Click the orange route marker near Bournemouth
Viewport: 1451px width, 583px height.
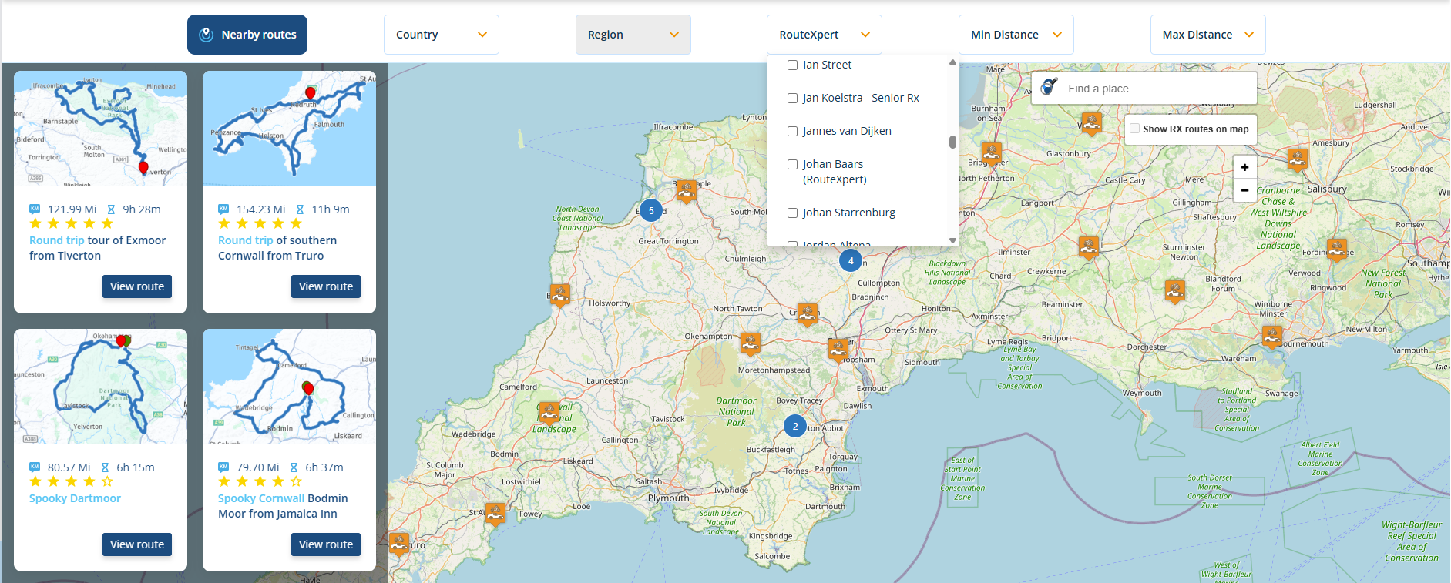[1272, 336]
